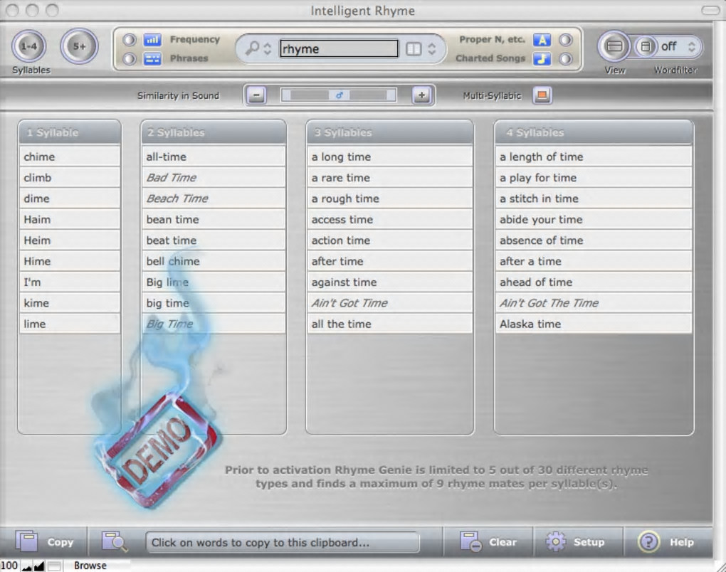The width and height of the screenshot is (726, 572).
Task: Decrease Similarity in Sound with minus button
Action: coord(256,95)
